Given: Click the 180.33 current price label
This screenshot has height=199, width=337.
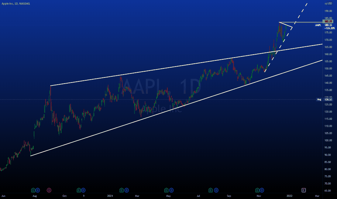Looking at the screenshot, I should [x=328, y=25].
